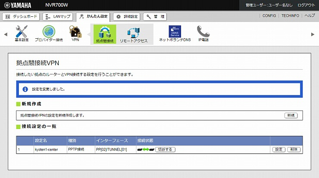Click the 切断する disconnect button
The image size is (319, 178).
[x=165, y=150]
